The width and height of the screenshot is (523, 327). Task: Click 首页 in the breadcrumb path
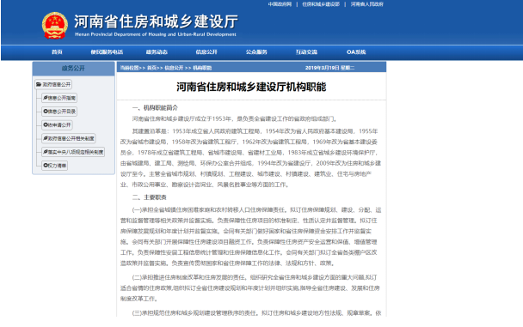coord(151,68)
